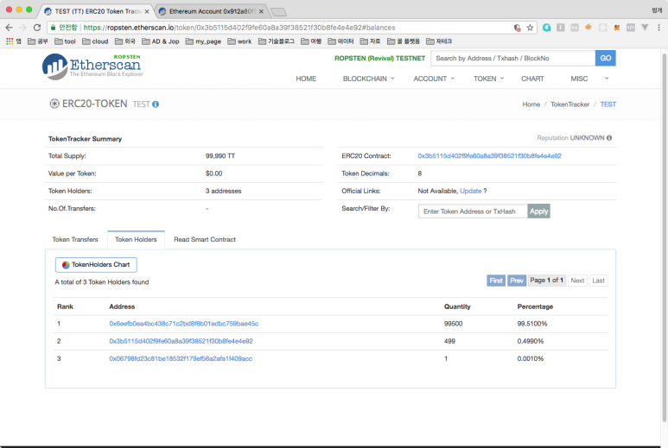
Task: Expand the TOKEN menu
Action: pyautogui.click(x=488, y=79)
